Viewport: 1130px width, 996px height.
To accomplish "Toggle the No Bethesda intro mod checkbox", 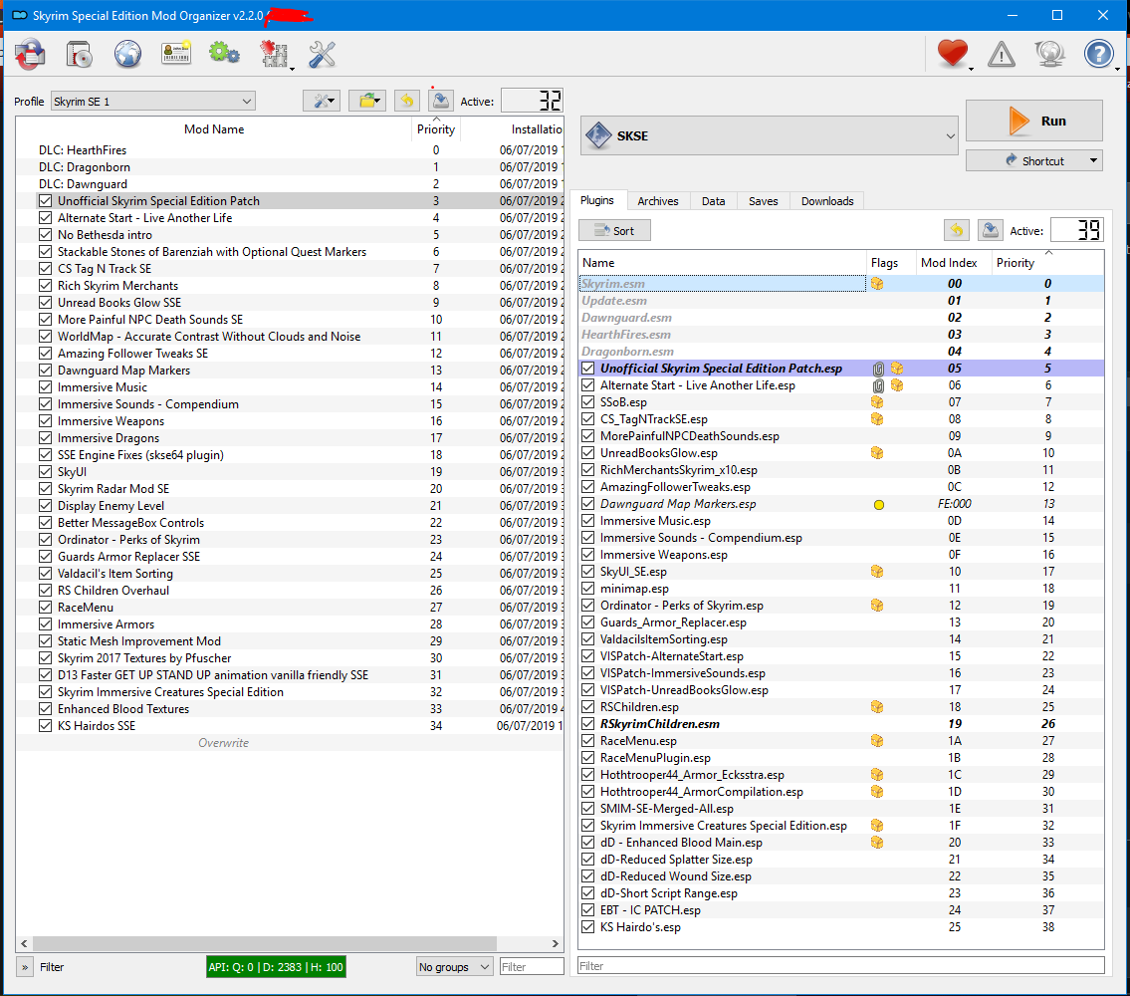I will tap(46, 234).
